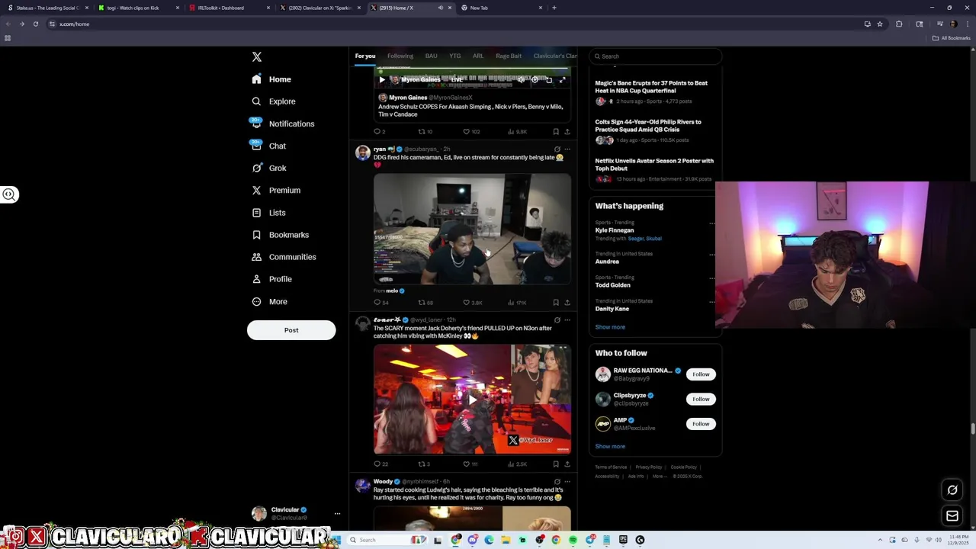Open Clavicular account switcher menu
This screenshot has height=549, width=976.
point(337,513)
